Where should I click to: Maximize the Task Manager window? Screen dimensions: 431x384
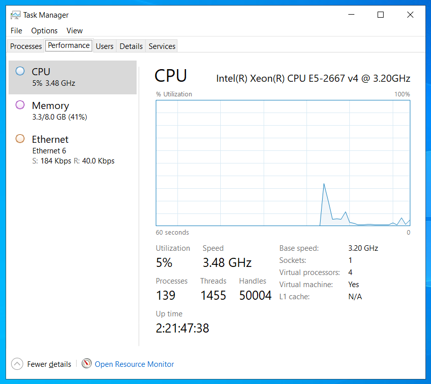381,15
